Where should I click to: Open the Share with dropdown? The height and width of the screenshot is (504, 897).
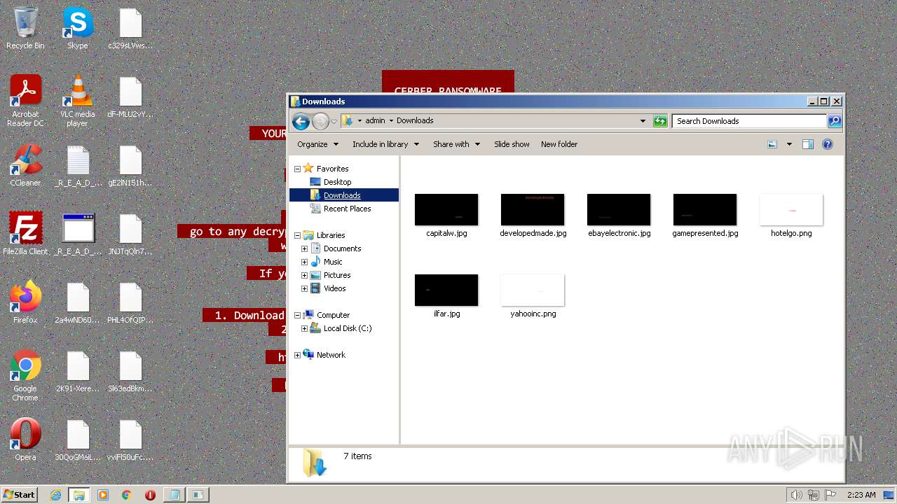pyautogui.click(x=456, y=144)
